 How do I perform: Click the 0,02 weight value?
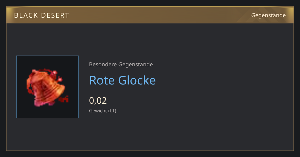point(98,100)
